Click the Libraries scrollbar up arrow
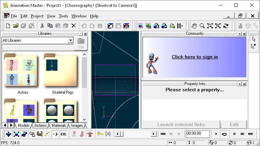This screenshot has height=146, width=260. pyautogui.click(x=84, y=54)
